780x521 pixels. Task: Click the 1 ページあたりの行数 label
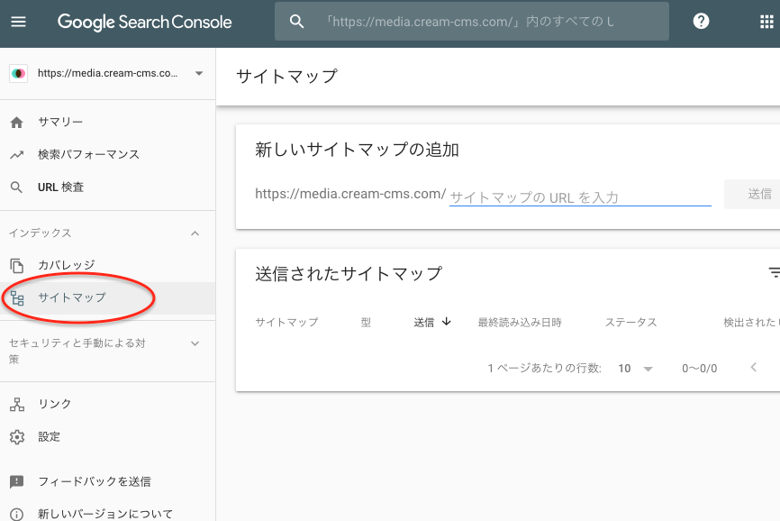coord(544,369)
